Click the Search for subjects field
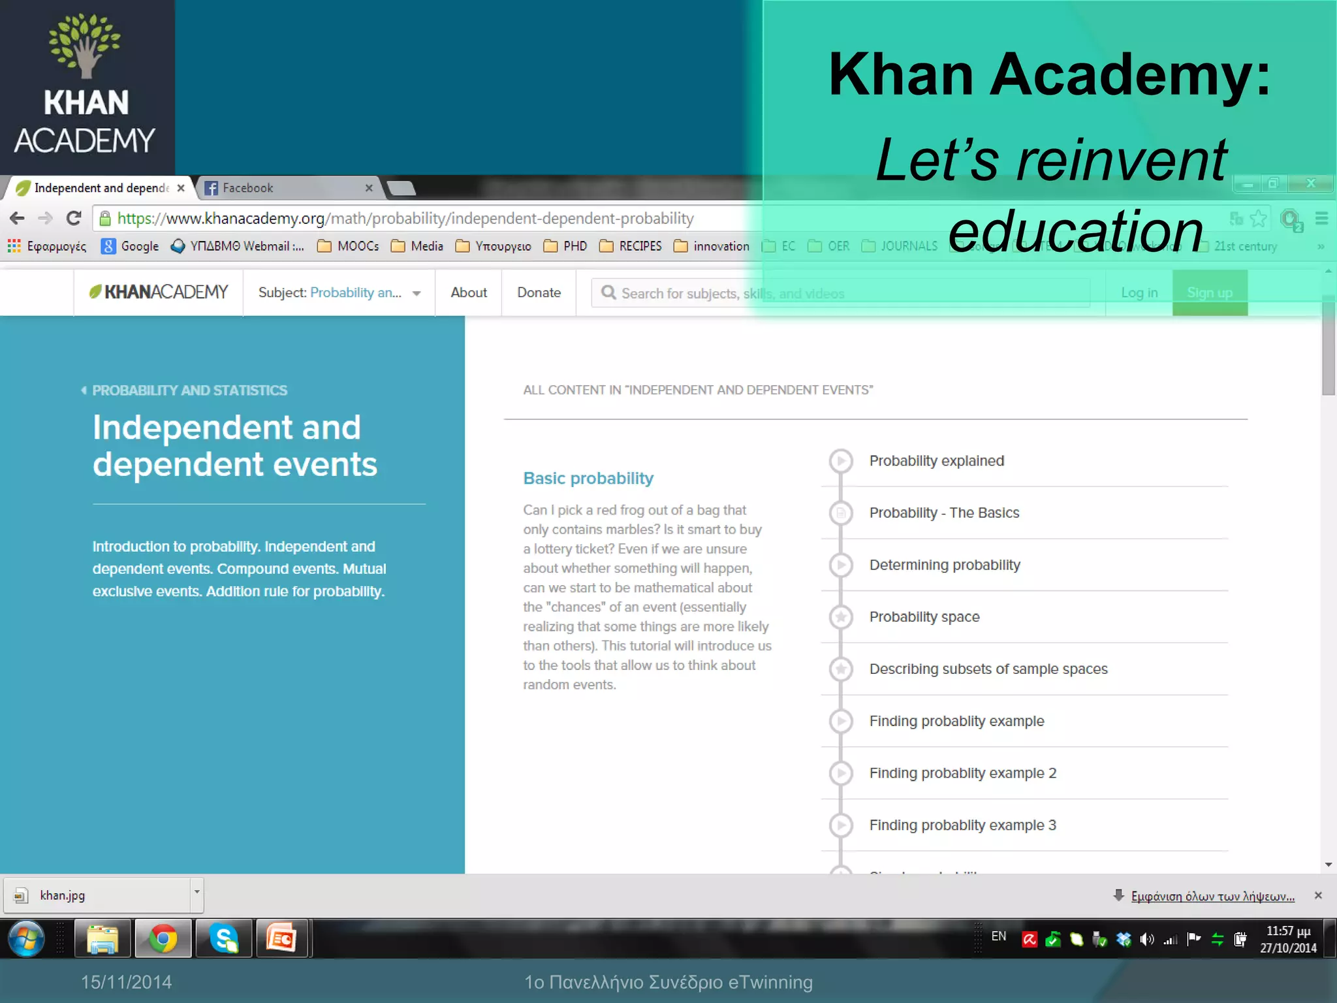 coord(841,293)
